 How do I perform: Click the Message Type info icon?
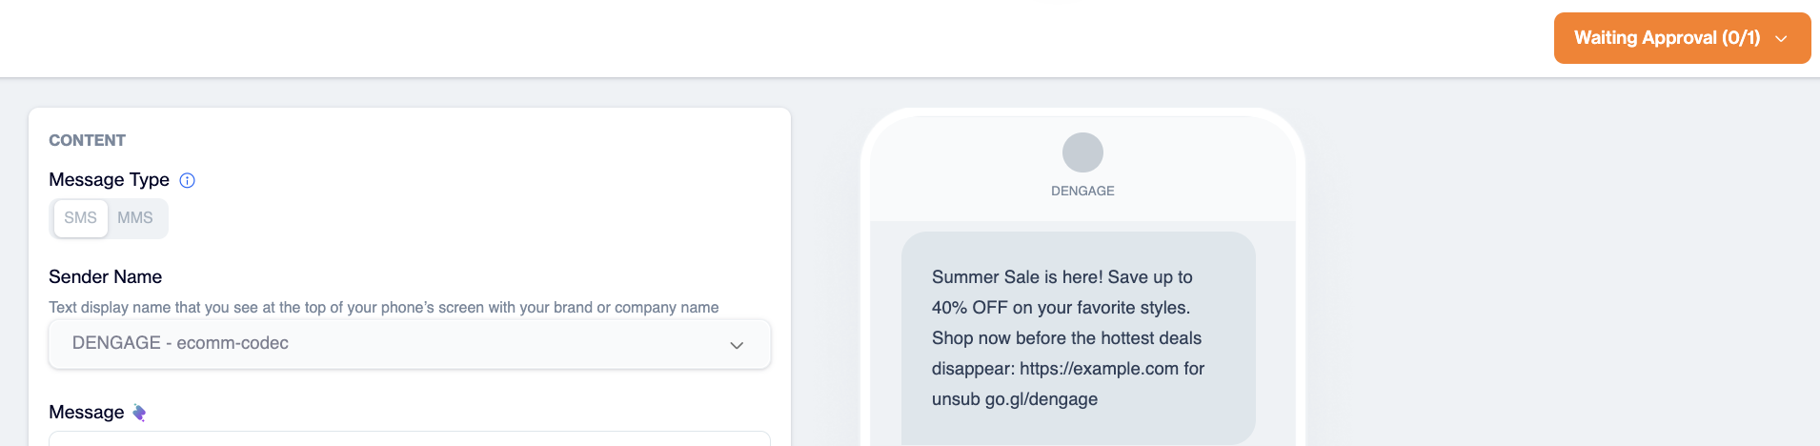point(188,180)
